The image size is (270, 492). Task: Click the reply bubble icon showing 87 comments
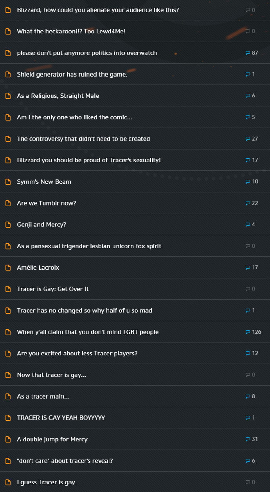248,53
